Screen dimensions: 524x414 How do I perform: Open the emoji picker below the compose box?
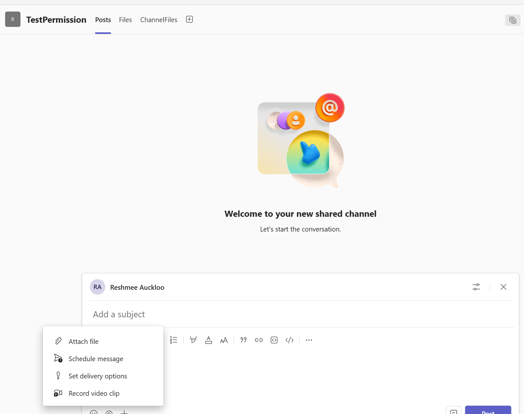coord(94,412)
